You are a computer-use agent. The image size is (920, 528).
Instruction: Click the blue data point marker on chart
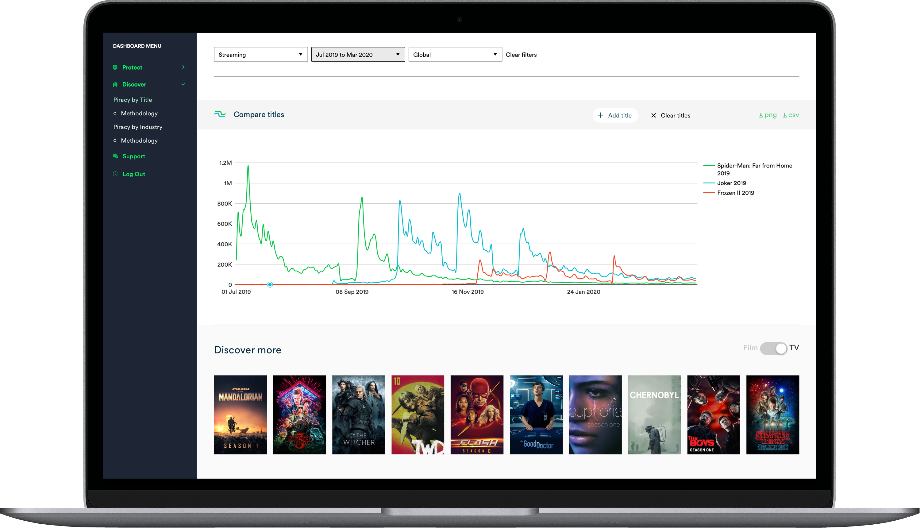[x=270, y=284]
